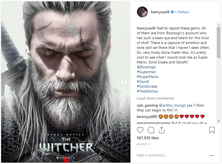Like the post with the heart icon
222x164 pixels.
click(140, 130)
